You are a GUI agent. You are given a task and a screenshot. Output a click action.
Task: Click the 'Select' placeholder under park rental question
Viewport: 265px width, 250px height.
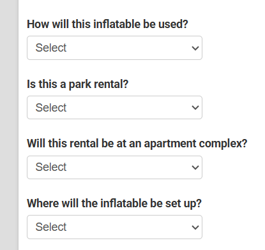(51, 108)
